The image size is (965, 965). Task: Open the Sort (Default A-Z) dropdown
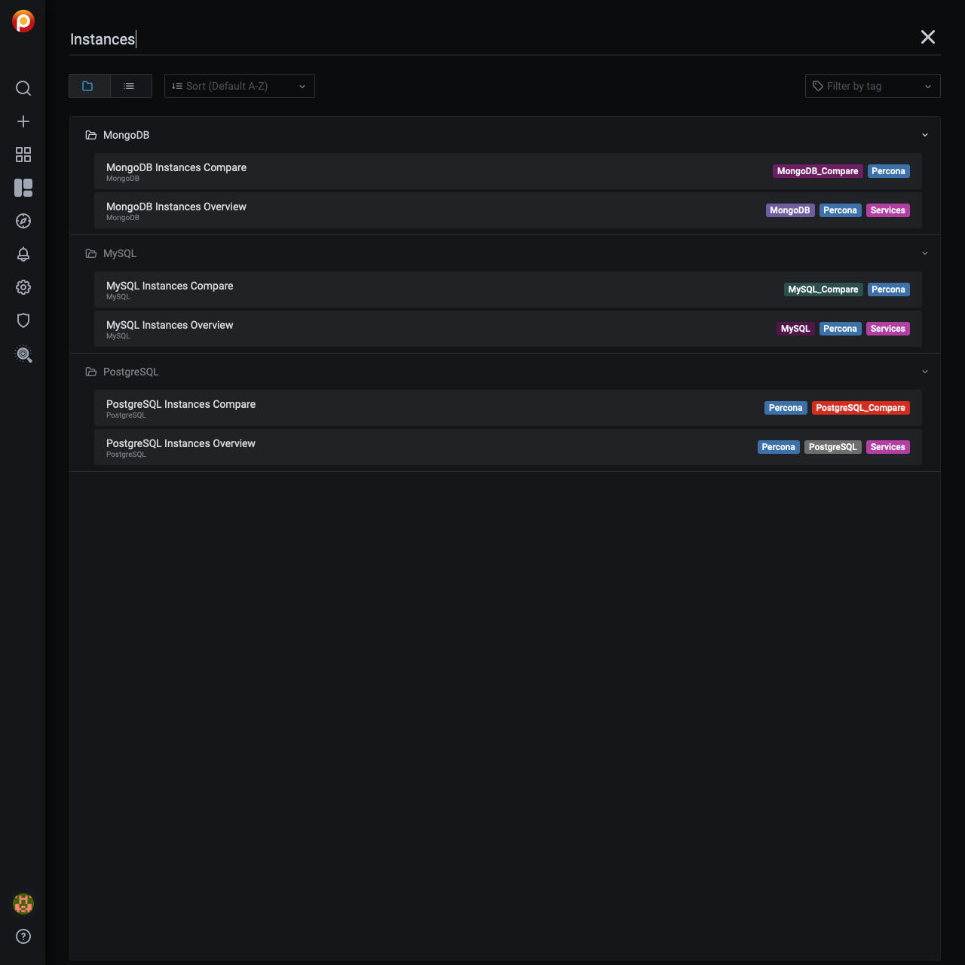click(239, 86)
